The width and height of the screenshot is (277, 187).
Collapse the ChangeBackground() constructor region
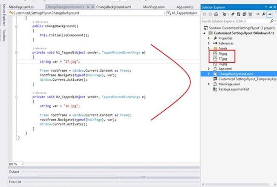point(16,26)
